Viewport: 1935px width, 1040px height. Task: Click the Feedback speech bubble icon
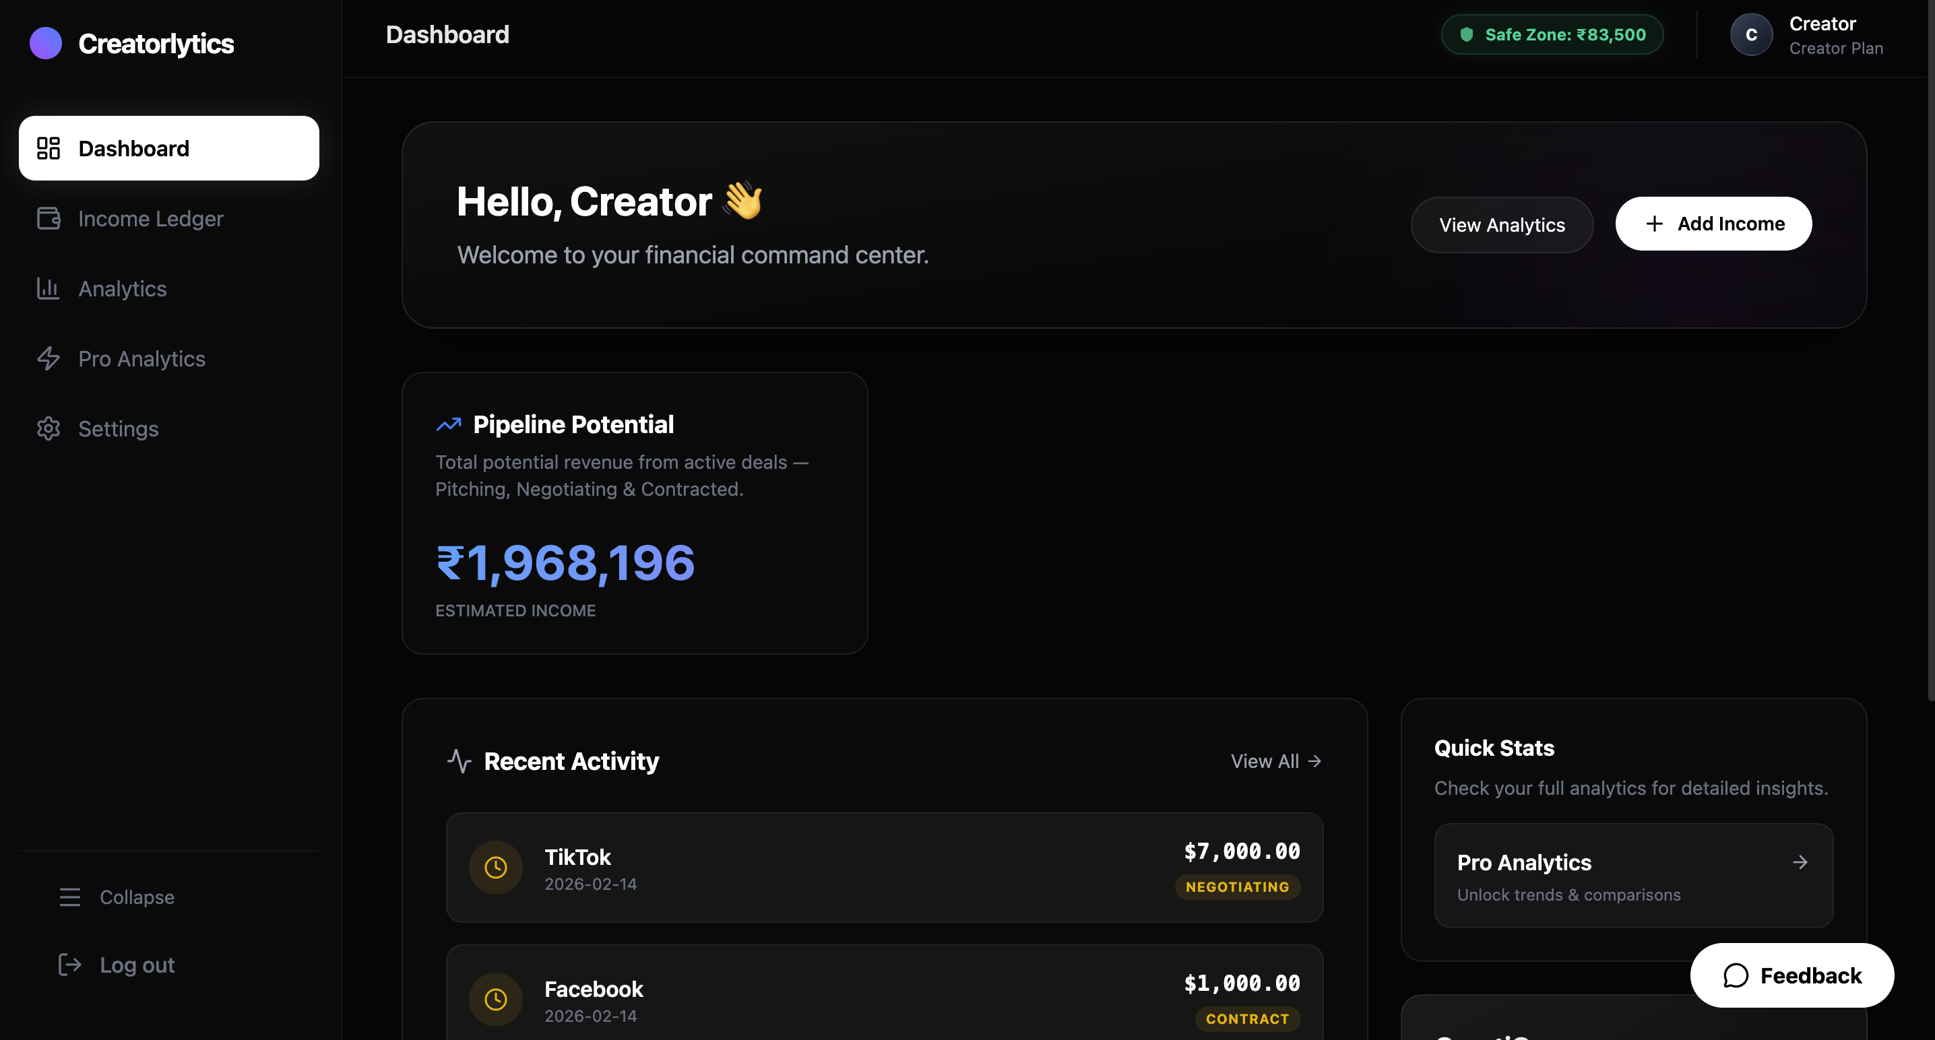pyautogui.click(x=1738, y=975)
